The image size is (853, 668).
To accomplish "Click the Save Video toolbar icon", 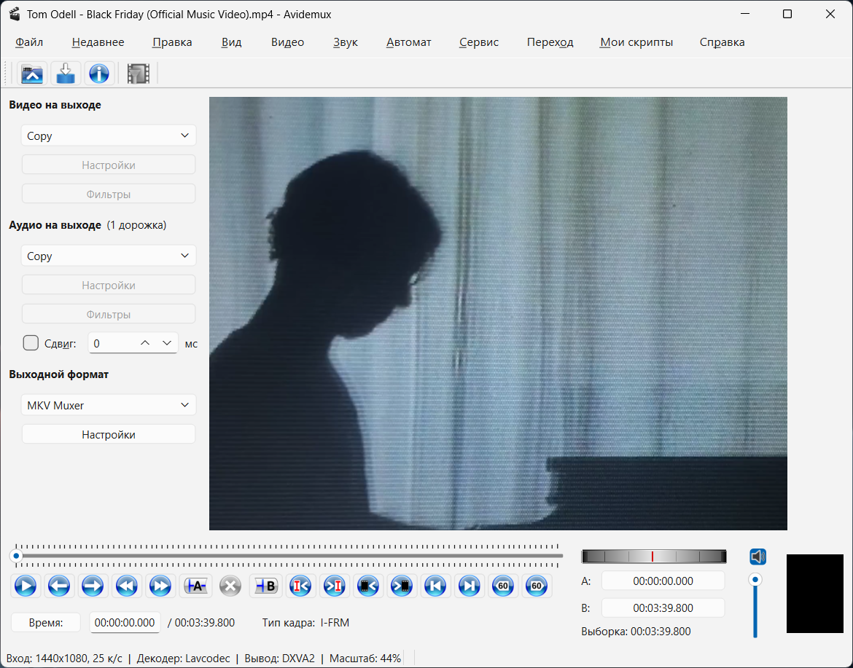I will click(x=66, y=74).
